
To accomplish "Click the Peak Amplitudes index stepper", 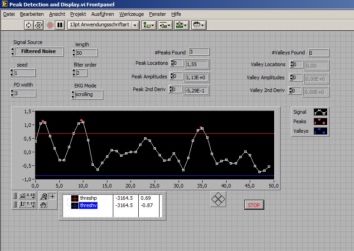I will [172, 76].
